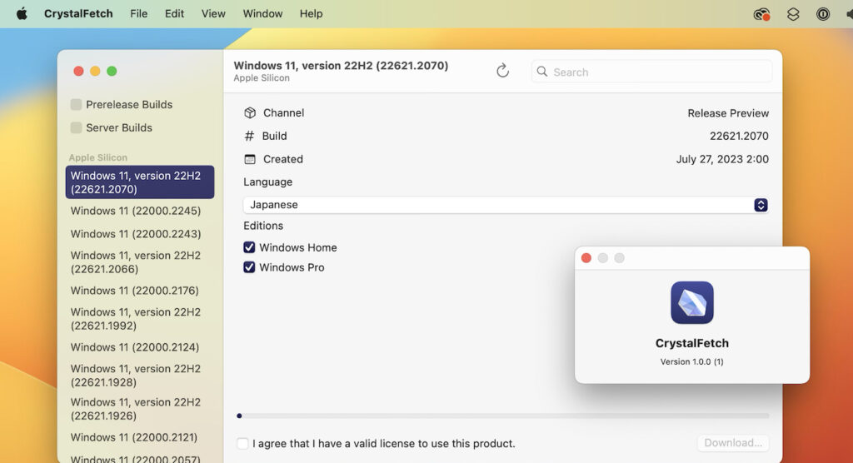Screen dimensions: 853x463
Task: Click the download progress bar
Action: point(503,416)
